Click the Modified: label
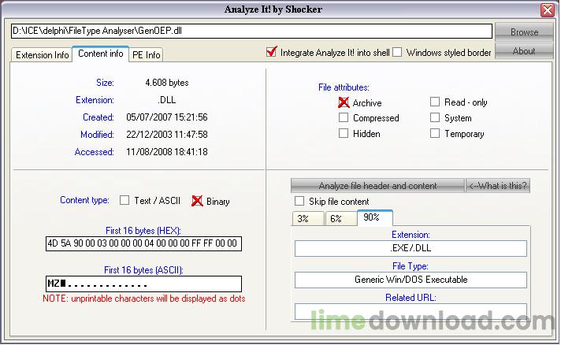Screen dimensions: 561x345 pyautogui.click(x=97, y=135)
